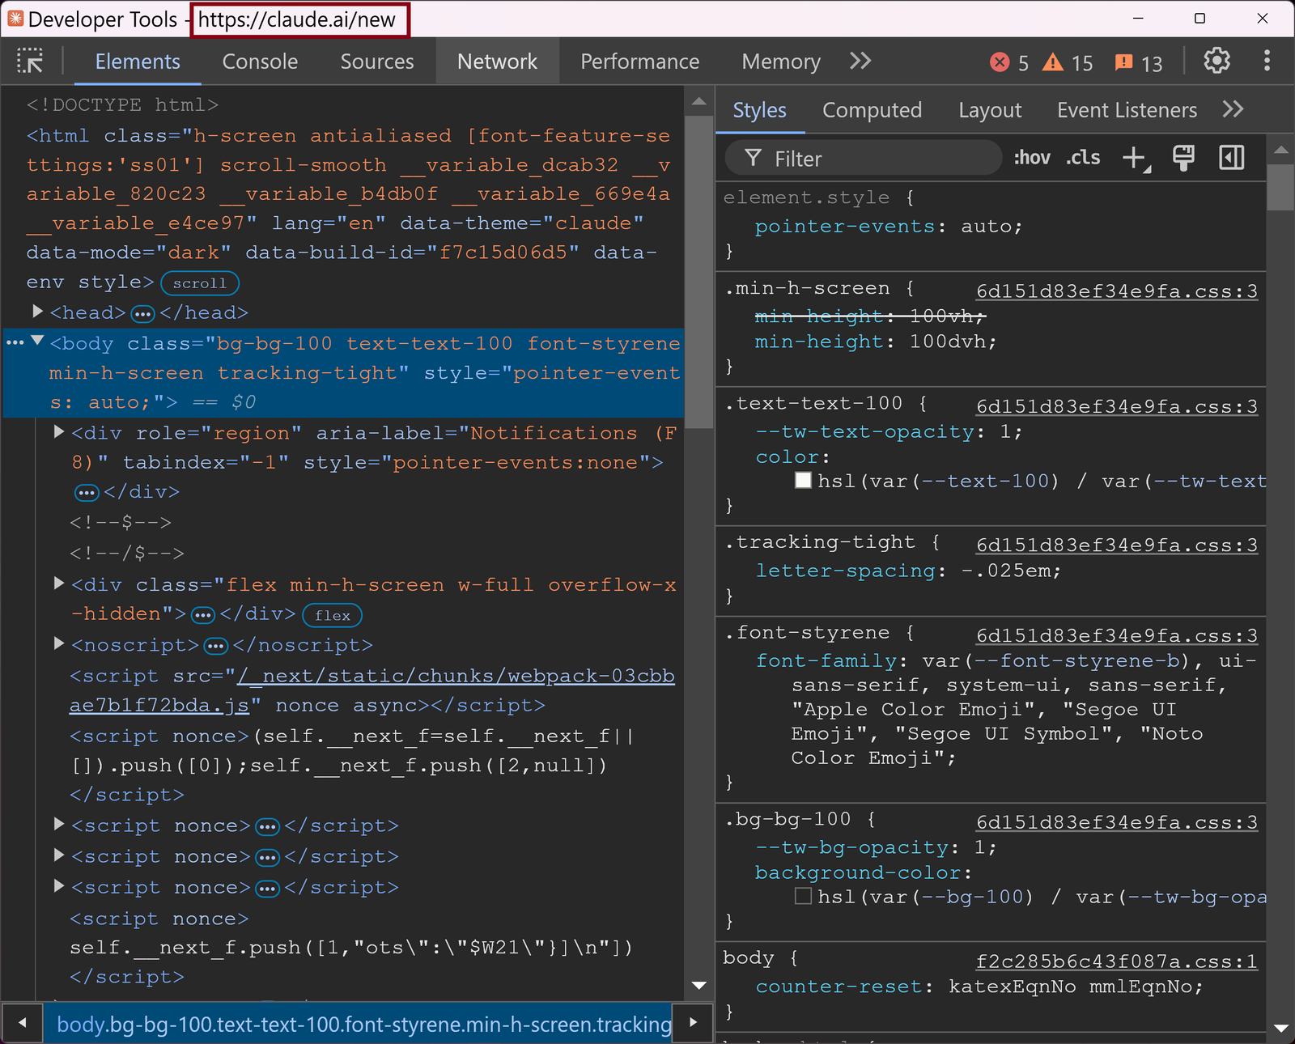The width and height of the screenshot is (1295, 1044).
Task: Toggle .cls class editor panel
Action: (1083, 158)
